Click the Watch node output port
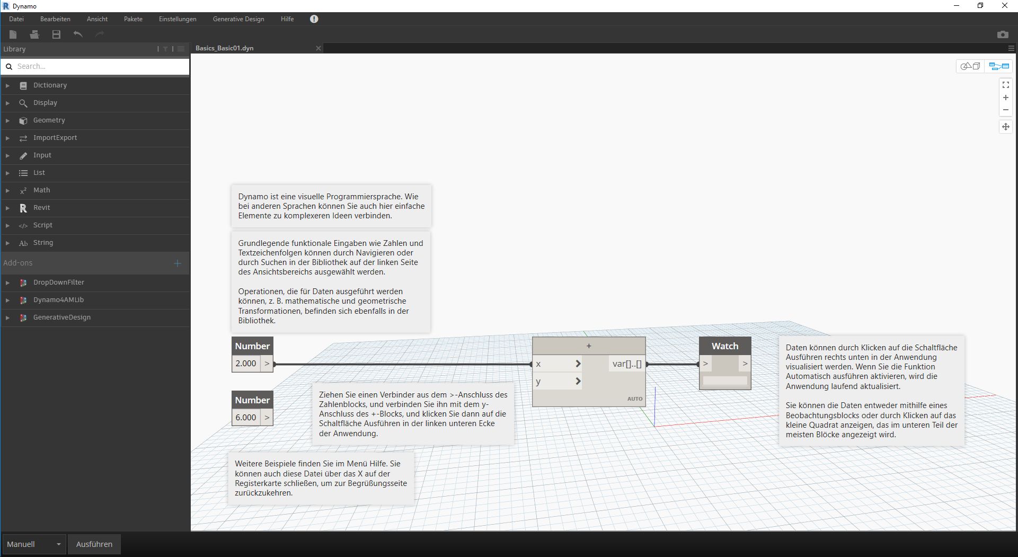 point(745,364)
